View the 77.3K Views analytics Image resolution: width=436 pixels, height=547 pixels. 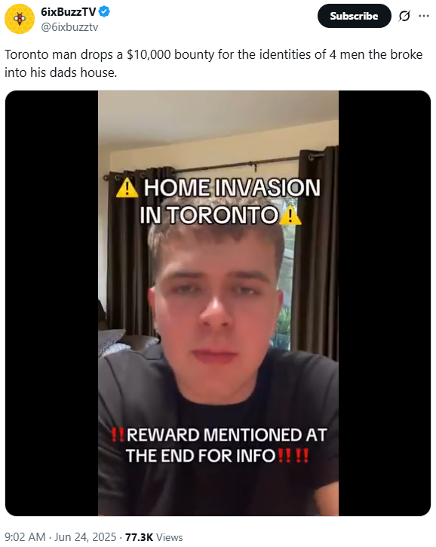(x=154, y=537)
